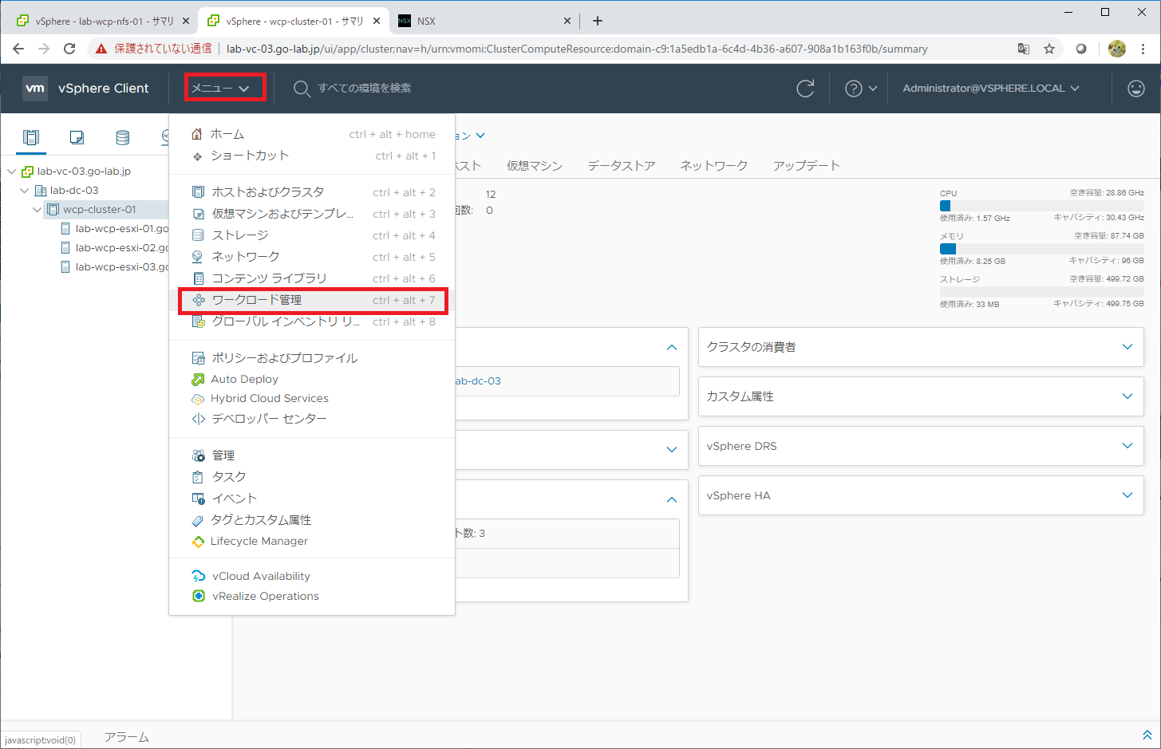
Task: Expand the alarms panel double chevron
Action: (1147, 735)
